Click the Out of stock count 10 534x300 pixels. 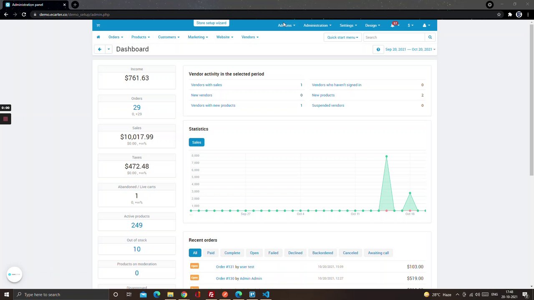point(137,249)
